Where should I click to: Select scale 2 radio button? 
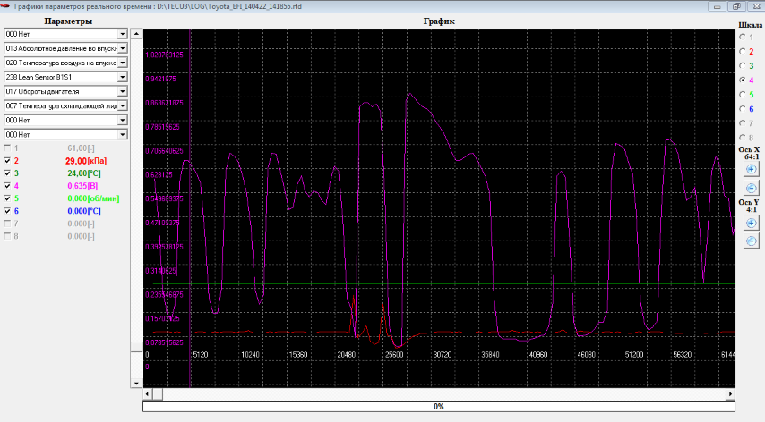(x=742, y=52)
